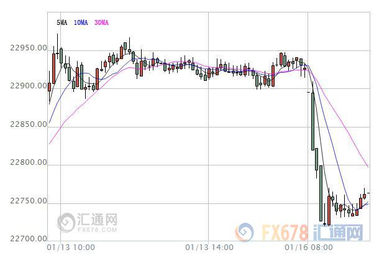Click the 22800.00 price axis label
The width and height of the screenshot is (374, 255).
[x=29, y=162]
